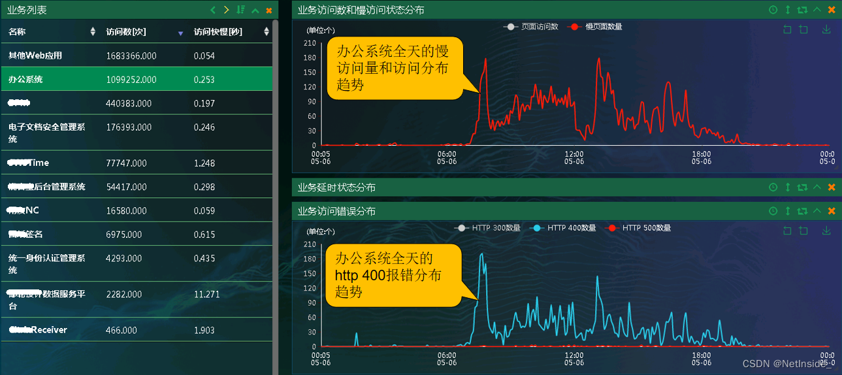Open clock time setting in 业务访问数和慢访问状态分布 header
The image size is (842, 375).
point(773,10)
